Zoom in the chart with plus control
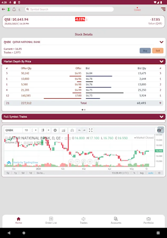This screenshot has height=238, width=167. [x=90, y=162]
